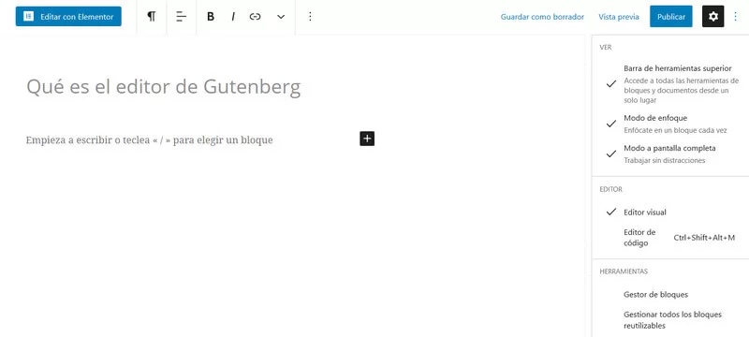Switch to Editor de código
Image resolution: width=749 pixels, height=337 pixels.
click(670, 238)
